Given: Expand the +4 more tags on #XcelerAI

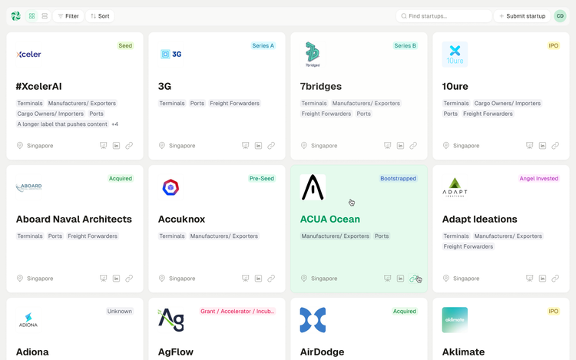Looking at the screenshot, I should pyautogui.click(x=115, y=124).
